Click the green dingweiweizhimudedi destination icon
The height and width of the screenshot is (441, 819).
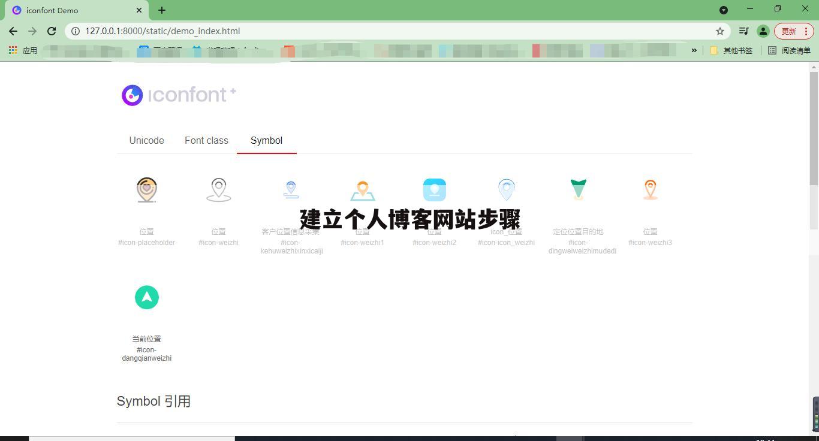pos(579,189)
